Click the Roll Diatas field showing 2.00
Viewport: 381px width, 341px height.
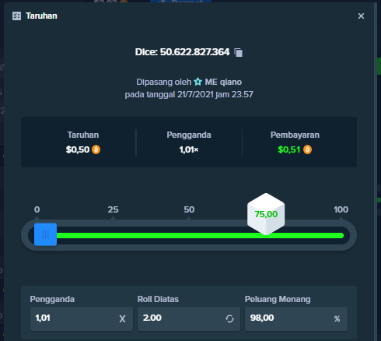pyautogui.click(x=189, y=318)
